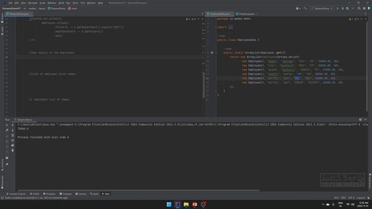Open the Bookmarks tool window side tab
The width and height of the screenshot is (372, 209).
point(2,182)
